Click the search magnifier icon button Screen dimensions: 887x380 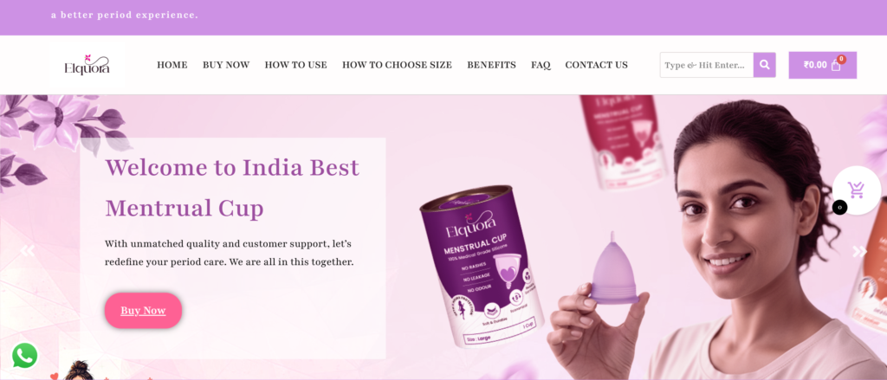(764, 65)
